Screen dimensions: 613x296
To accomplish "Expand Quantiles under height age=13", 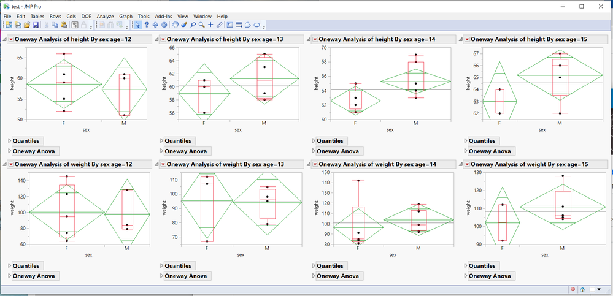I will pos(162,141).
